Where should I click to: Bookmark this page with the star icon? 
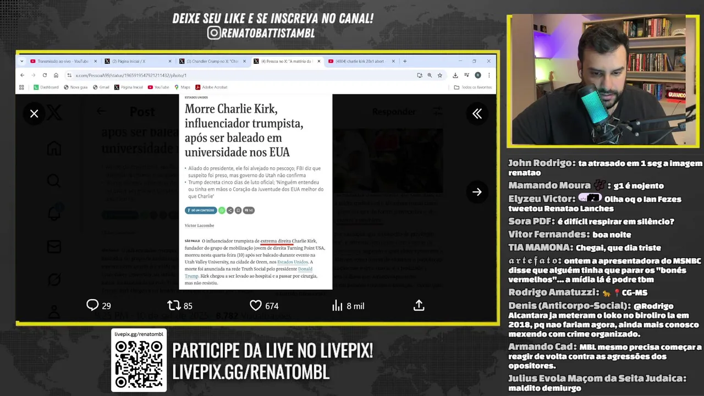coord(439,75)
